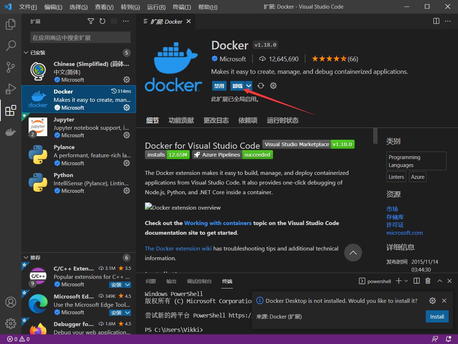Open the Help menu
Screen dimensions: 458x344
coord(208,7)
